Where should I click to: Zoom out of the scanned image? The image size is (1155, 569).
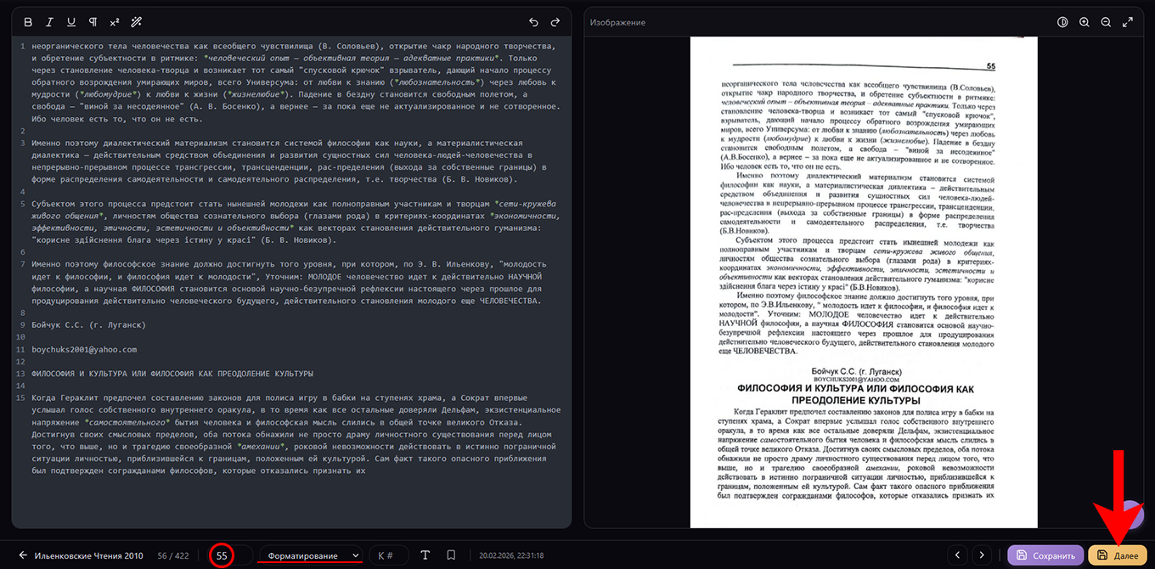[1106, 22]
